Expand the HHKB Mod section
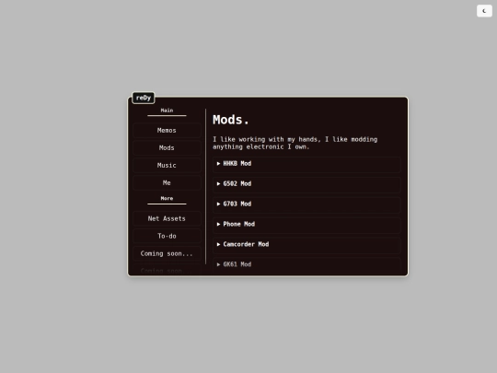Image resolution: width=497 pixels, height=373 pixels. (x=306, y=164)
